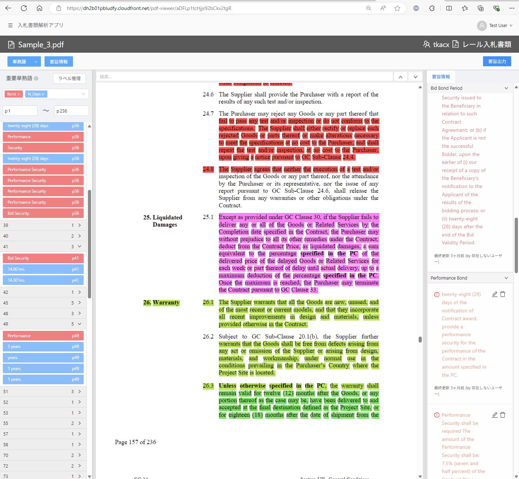Go to next search result arrow
The height and width of the screenshot is (479, 519).
coord(415,77)
